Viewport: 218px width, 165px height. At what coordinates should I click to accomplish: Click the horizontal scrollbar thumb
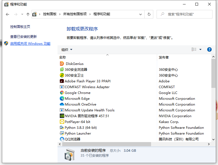click(x=107, y=144)
